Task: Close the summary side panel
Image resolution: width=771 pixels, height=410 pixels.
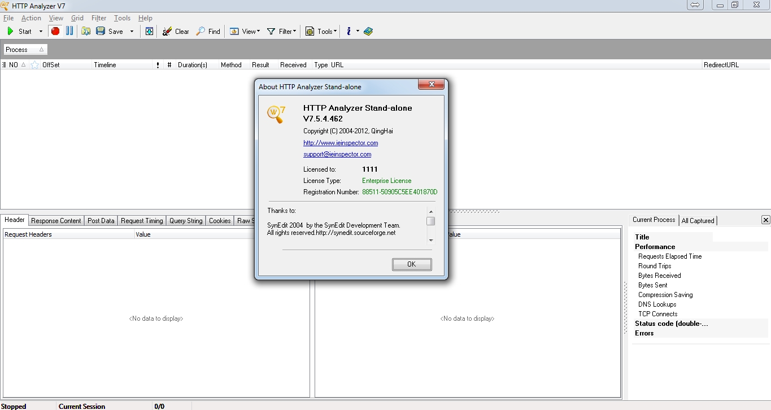Action: coord(765,220)
